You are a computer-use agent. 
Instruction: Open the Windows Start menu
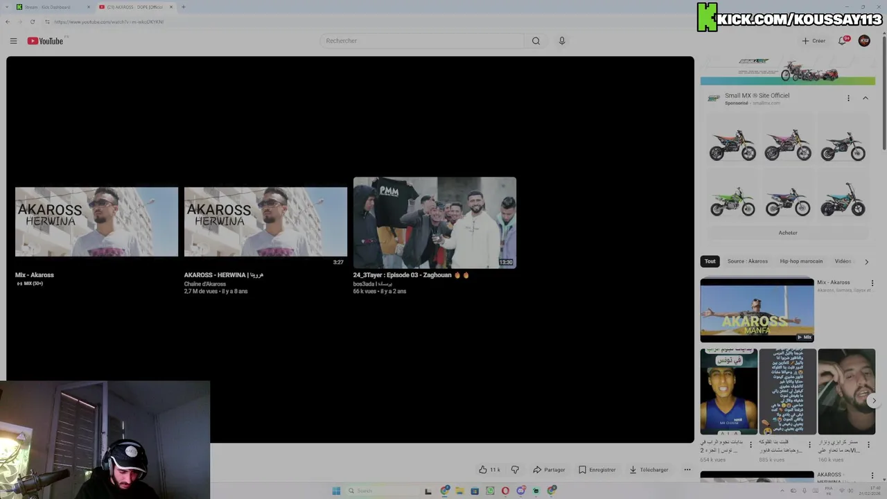click(x=336, y=491)
